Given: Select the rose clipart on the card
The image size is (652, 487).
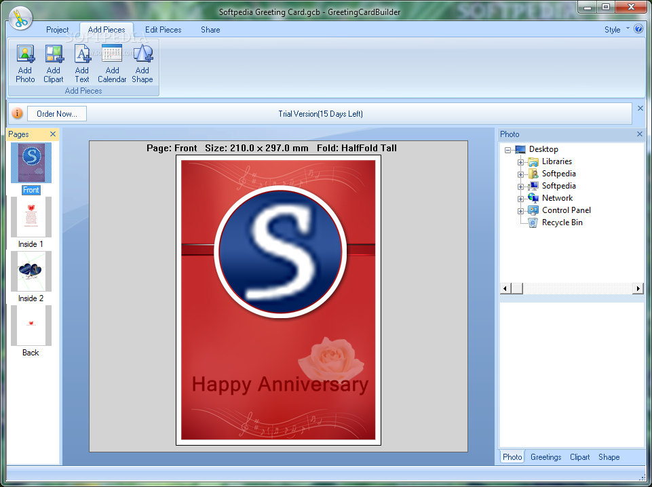Looking at the screenshot, I should (331, 359).
